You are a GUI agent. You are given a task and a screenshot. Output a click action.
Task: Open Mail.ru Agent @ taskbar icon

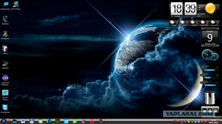(x=75, y=121)
